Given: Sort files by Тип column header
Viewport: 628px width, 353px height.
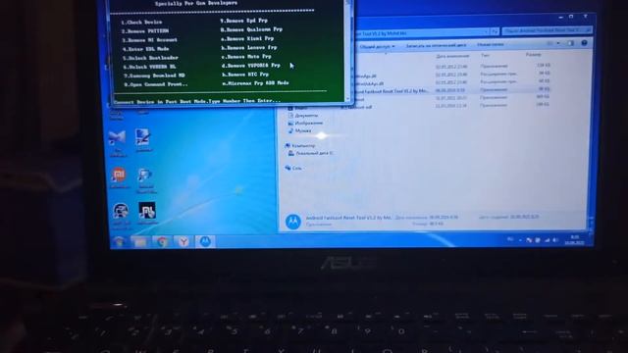Looking at the screenshot, I should [x=485, y=55].
